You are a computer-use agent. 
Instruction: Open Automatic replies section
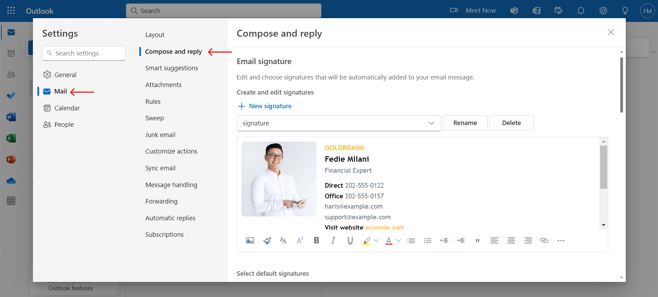tap(170, 218)
